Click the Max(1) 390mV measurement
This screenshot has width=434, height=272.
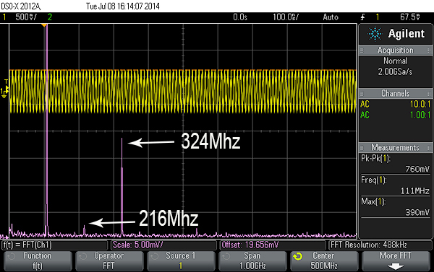click(396, 207)
